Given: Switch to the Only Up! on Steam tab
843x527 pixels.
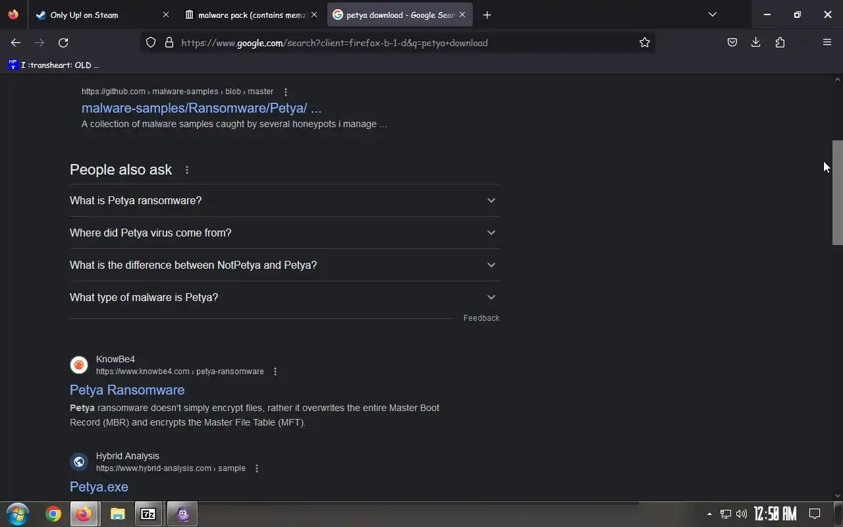Looking at the screenshot, I should 103,14.
